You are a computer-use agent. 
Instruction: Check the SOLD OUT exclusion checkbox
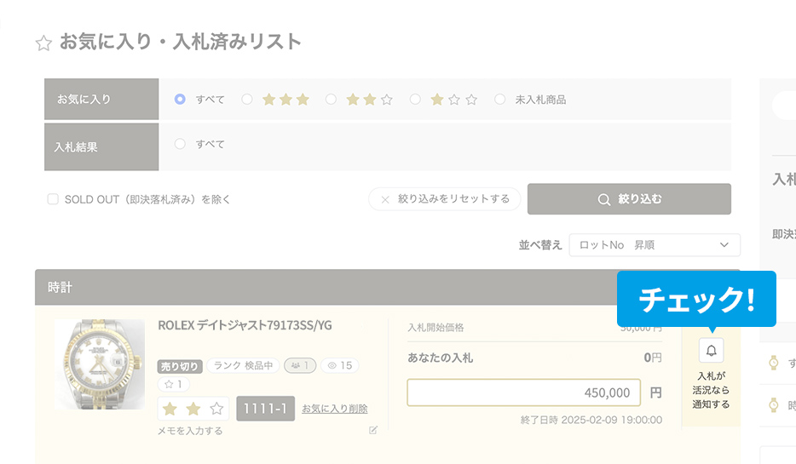coord(53,199)
